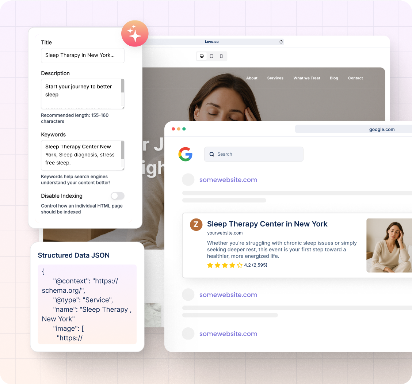Open the Services menu item
Image resolution: width=412 pixels, height=384 pixels.
[275, 78]
